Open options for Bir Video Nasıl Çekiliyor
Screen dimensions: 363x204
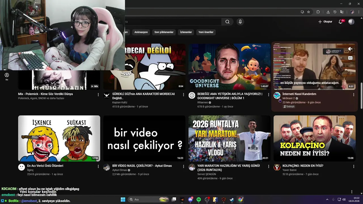coord(183,167)
